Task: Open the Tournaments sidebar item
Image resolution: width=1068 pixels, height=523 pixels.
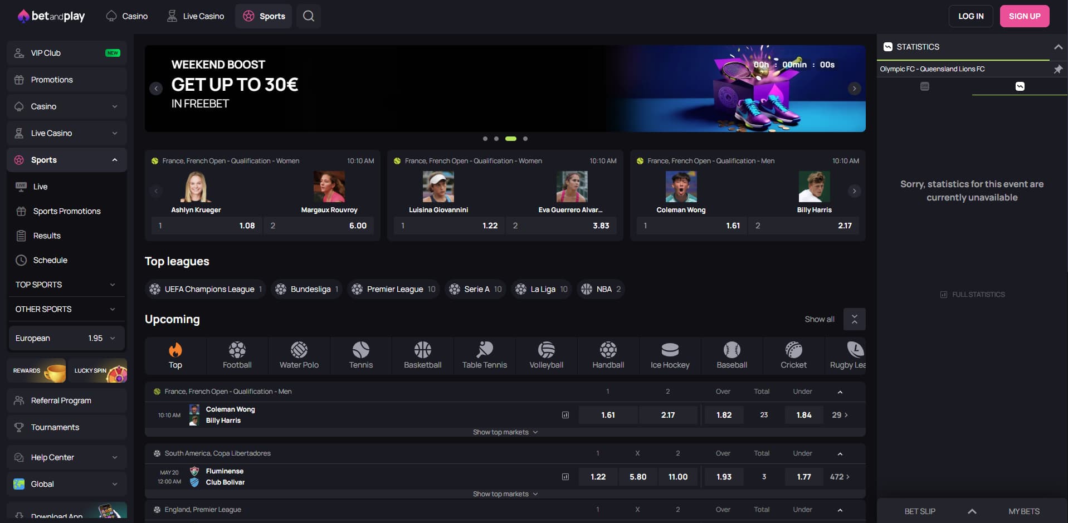Action: tap(67, 427)
